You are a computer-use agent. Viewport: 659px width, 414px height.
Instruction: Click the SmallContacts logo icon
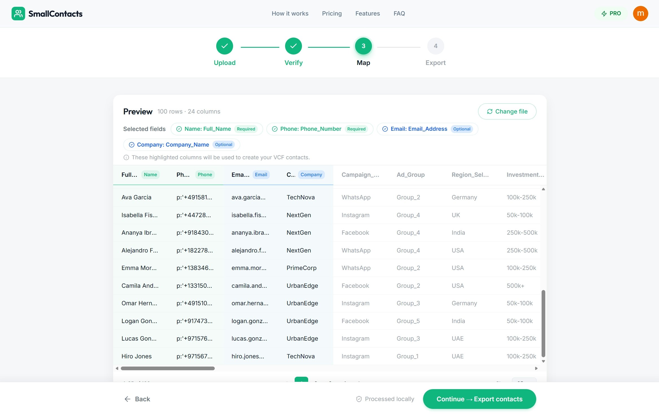tap(18, 13)
